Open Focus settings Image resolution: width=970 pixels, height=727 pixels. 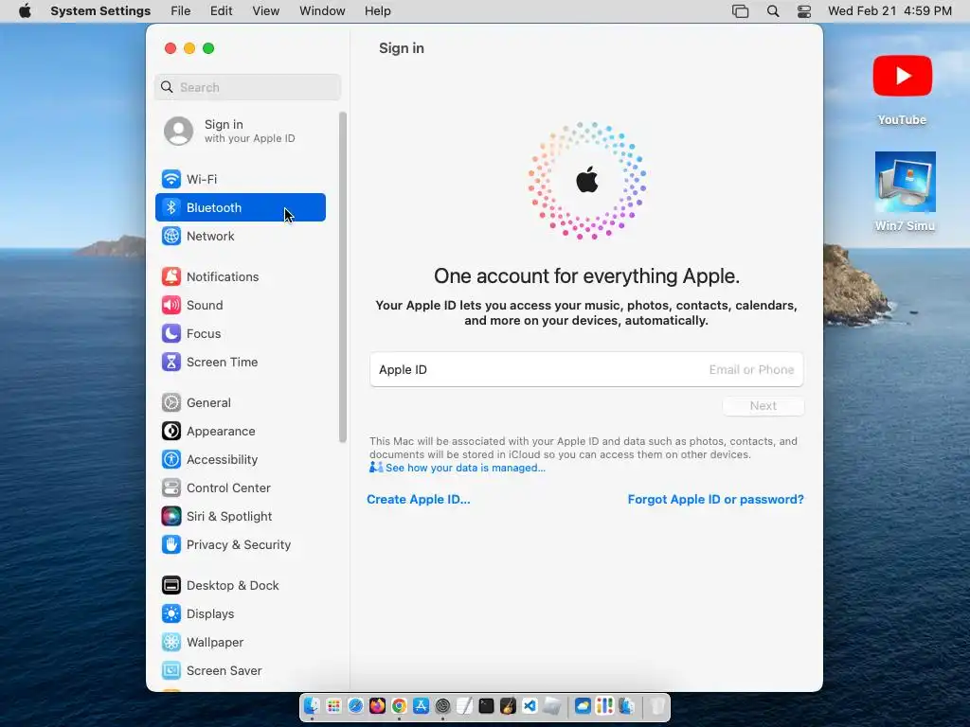point(240,334)
